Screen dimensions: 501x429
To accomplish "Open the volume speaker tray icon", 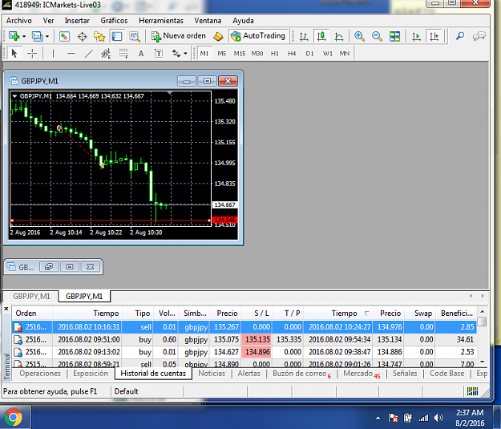I will (438, 418).
